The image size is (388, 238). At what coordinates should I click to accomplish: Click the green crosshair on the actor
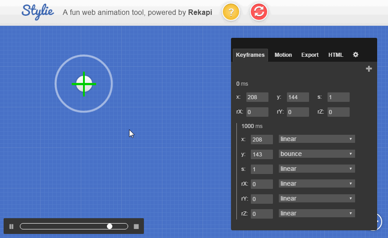84,84
